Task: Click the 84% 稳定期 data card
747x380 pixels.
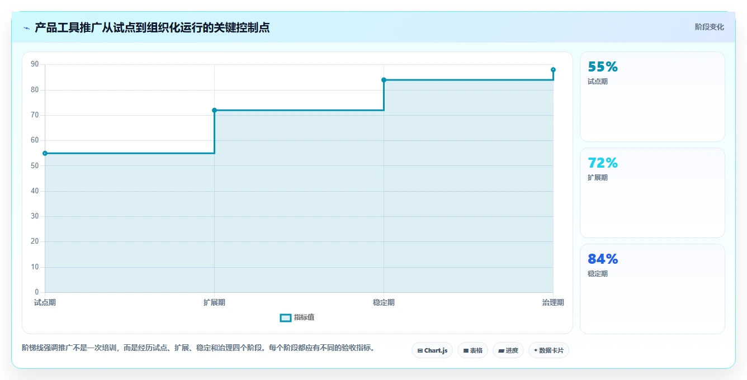Action: [652, 289]
